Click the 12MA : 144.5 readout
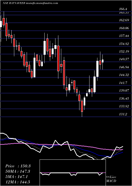 [x=18, y=182]
